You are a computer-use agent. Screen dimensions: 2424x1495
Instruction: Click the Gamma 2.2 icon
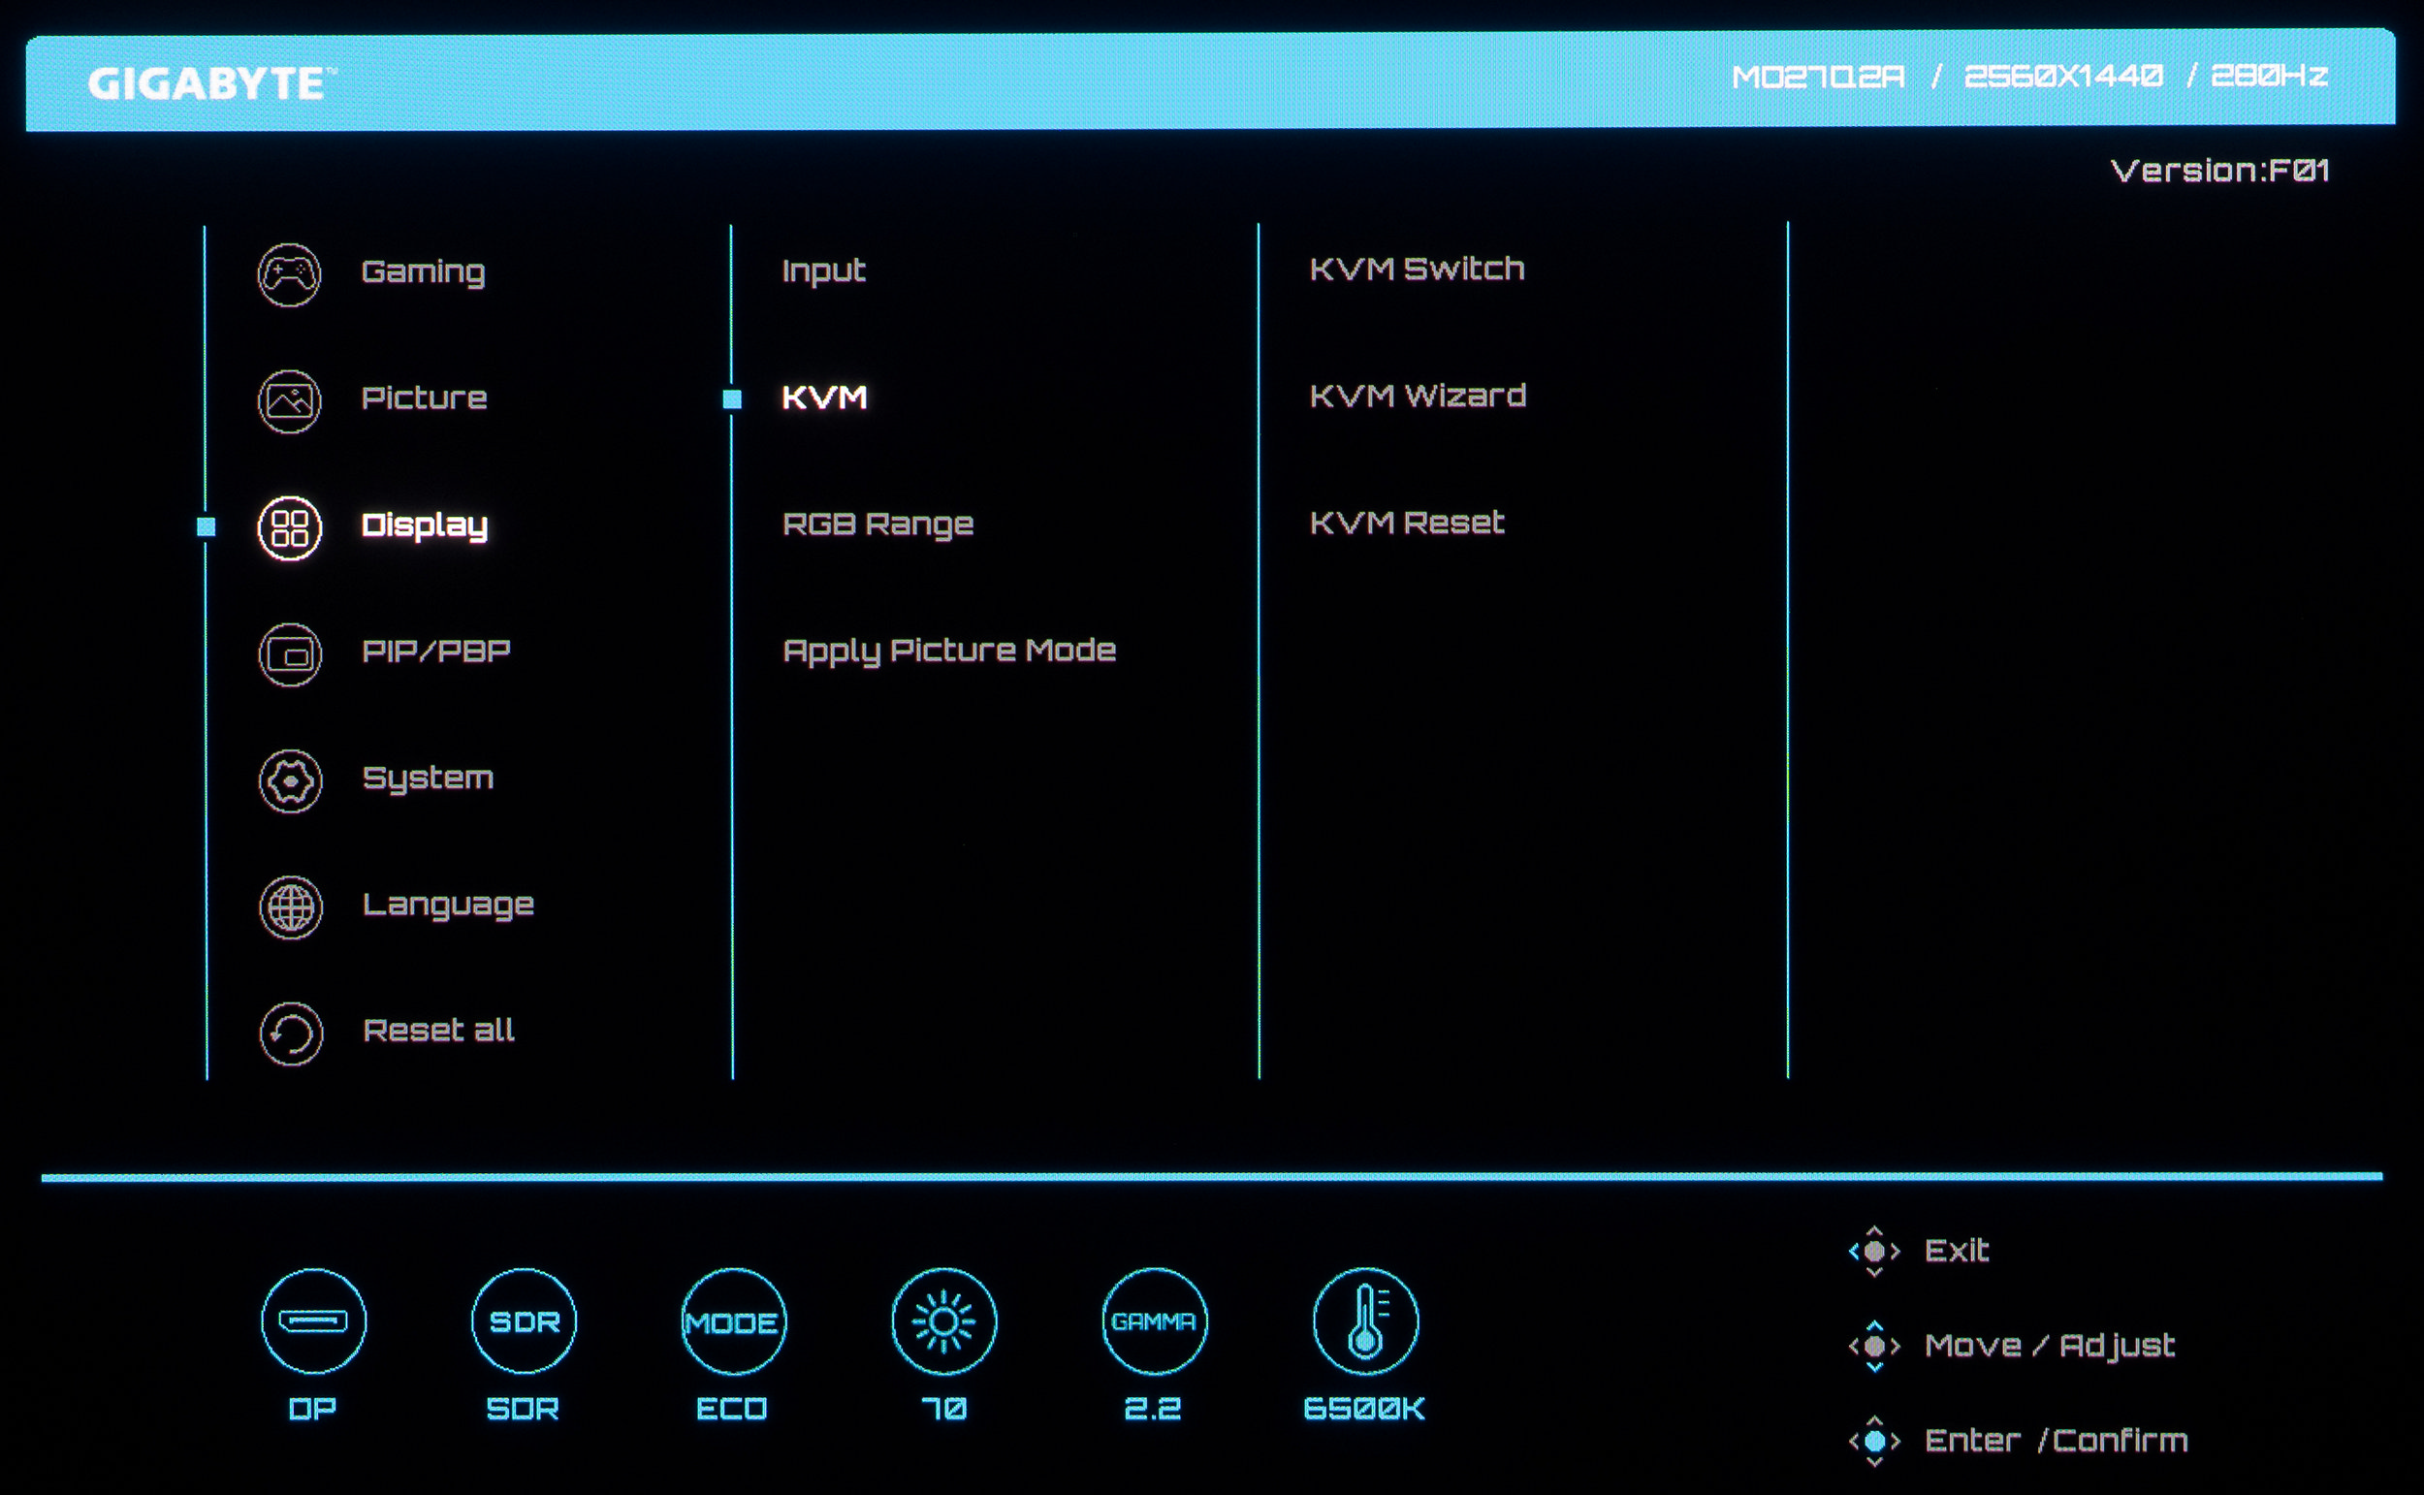[x=1154, y=1321]
